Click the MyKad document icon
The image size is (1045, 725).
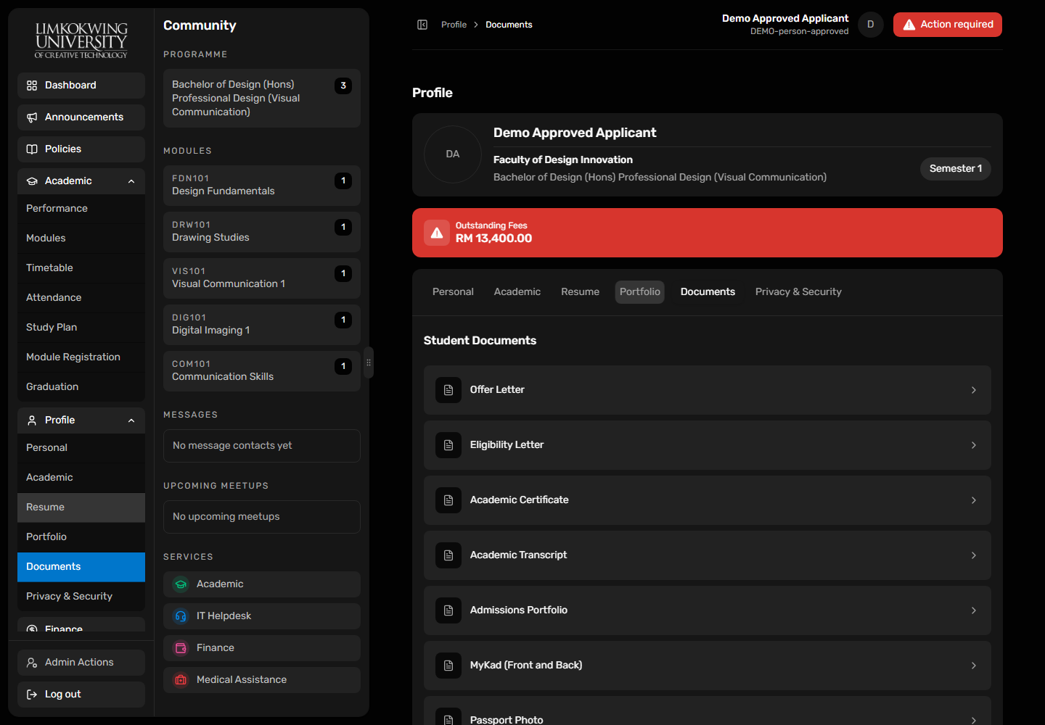[448, 666]
